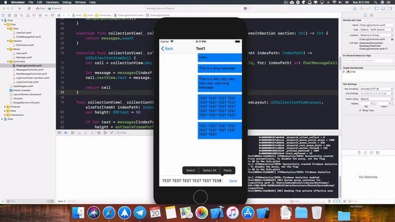Click the console trash clear icon
This screenshot has height=222, width=395.
pyautogui.click(x=329, y=201)
